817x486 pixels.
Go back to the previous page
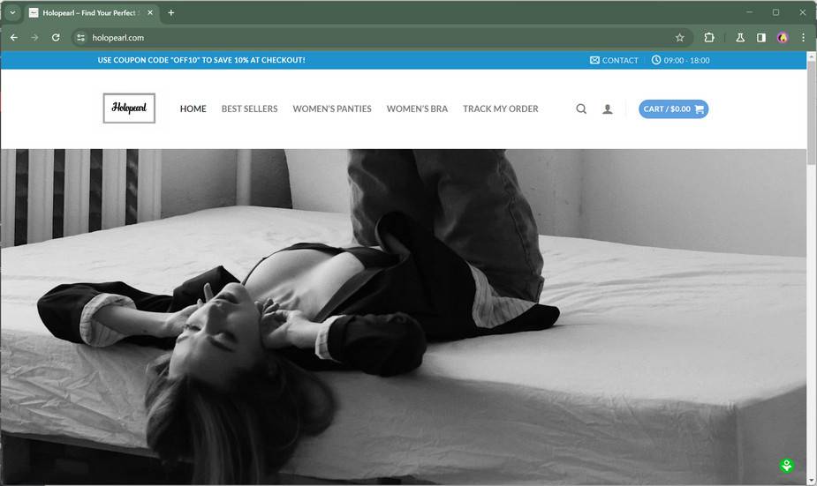[14, 37]
